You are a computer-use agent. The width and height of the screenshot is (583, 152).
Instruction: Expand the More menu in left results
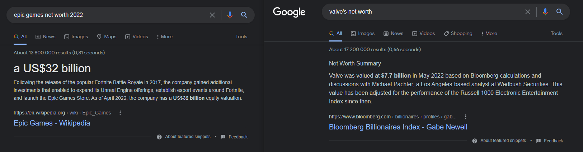pyautogui.click(x=165, y=36)
